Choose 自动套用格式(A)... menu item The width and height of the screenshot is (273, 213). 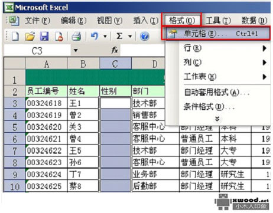[217, 92]
